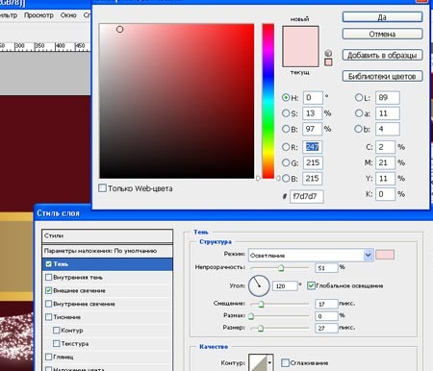Click the vertical hue spectrum slider
433x371 pixels.
pyautogui.click(x=268, y=101)
